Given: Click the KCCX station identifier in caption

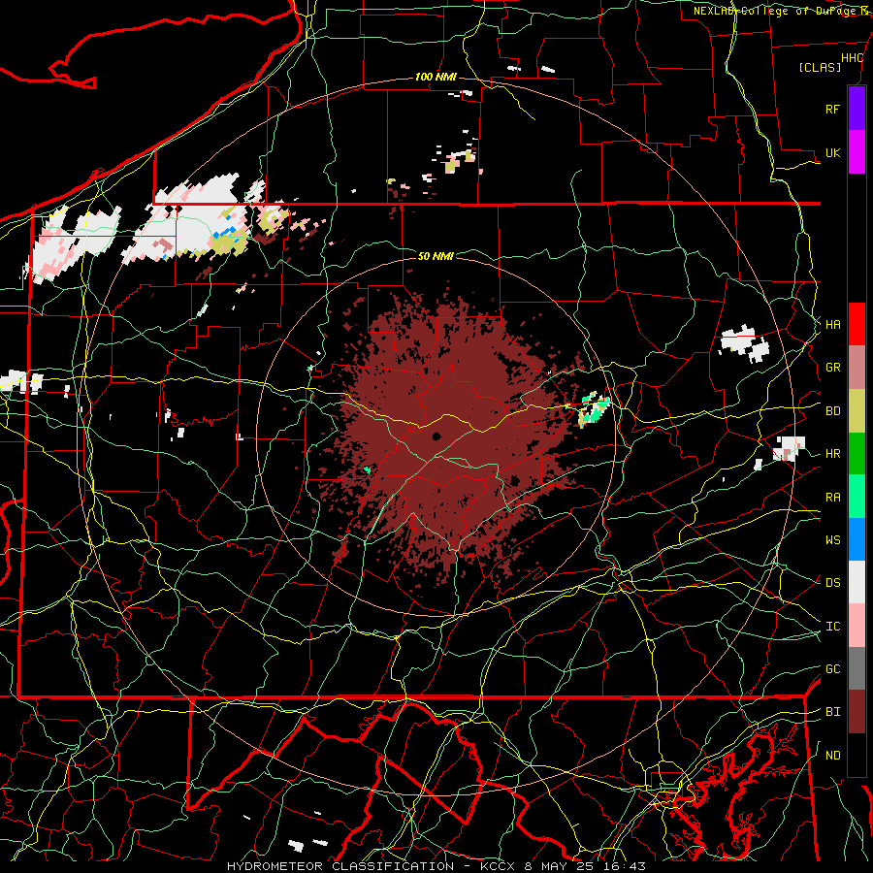Looking at the screenshot, I should click(x=498, y=866).
